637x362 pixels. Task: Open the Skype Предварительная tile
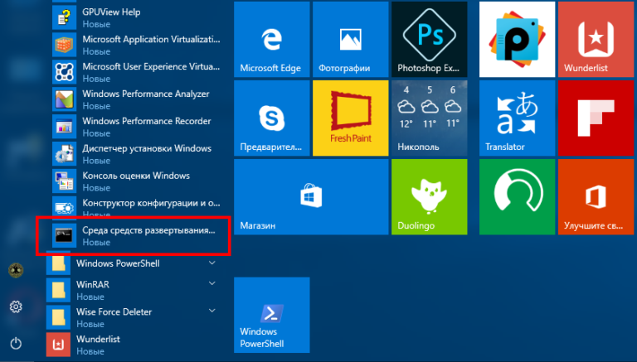click(272, 118)
